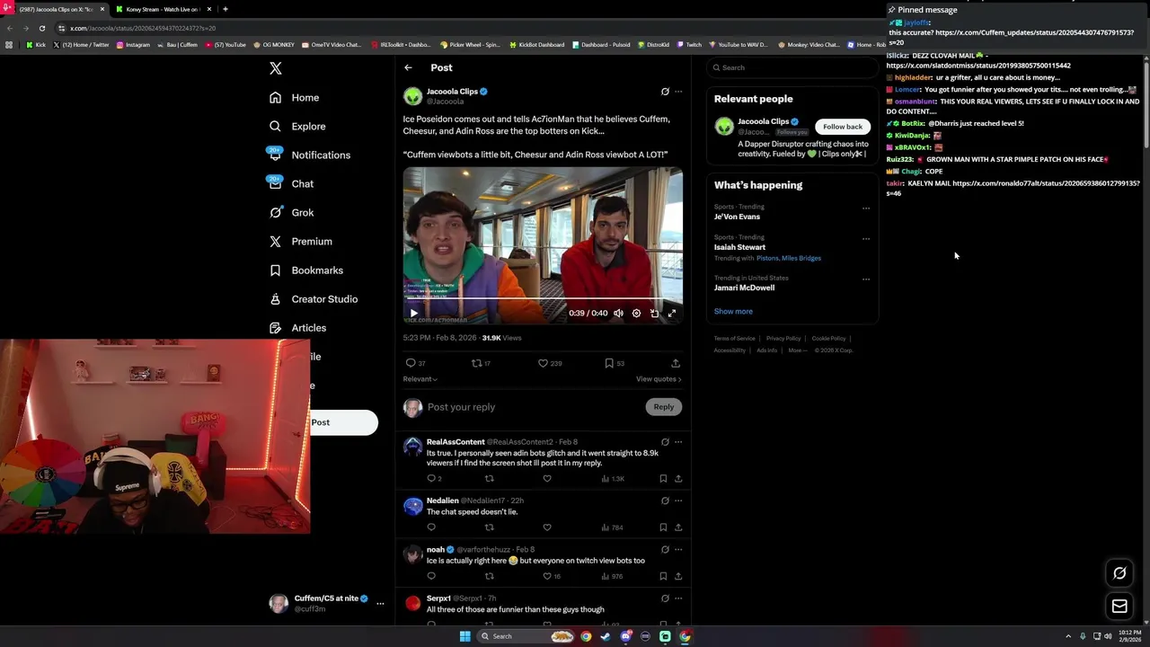The image size is (1150, 647).
Task: Open more options for Jamari McDowell trend
Action: coord(866,279)
